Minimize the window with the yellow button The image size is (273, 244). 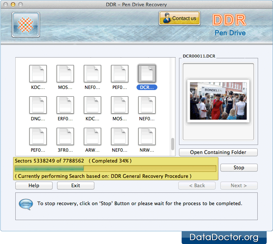[x=13, y=4]
